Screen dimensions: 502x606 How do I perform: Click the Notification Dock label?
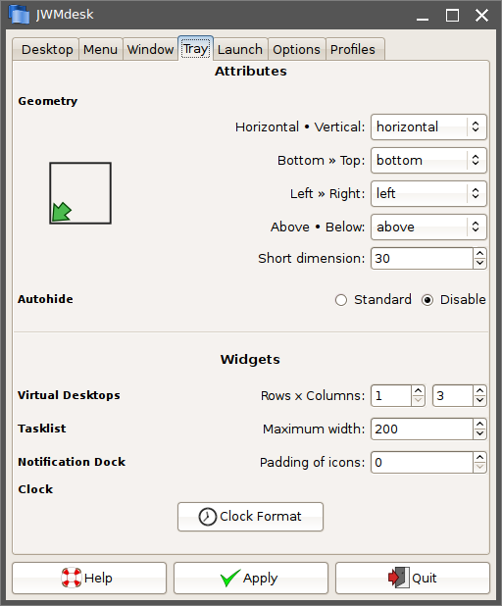coord(72,462)
